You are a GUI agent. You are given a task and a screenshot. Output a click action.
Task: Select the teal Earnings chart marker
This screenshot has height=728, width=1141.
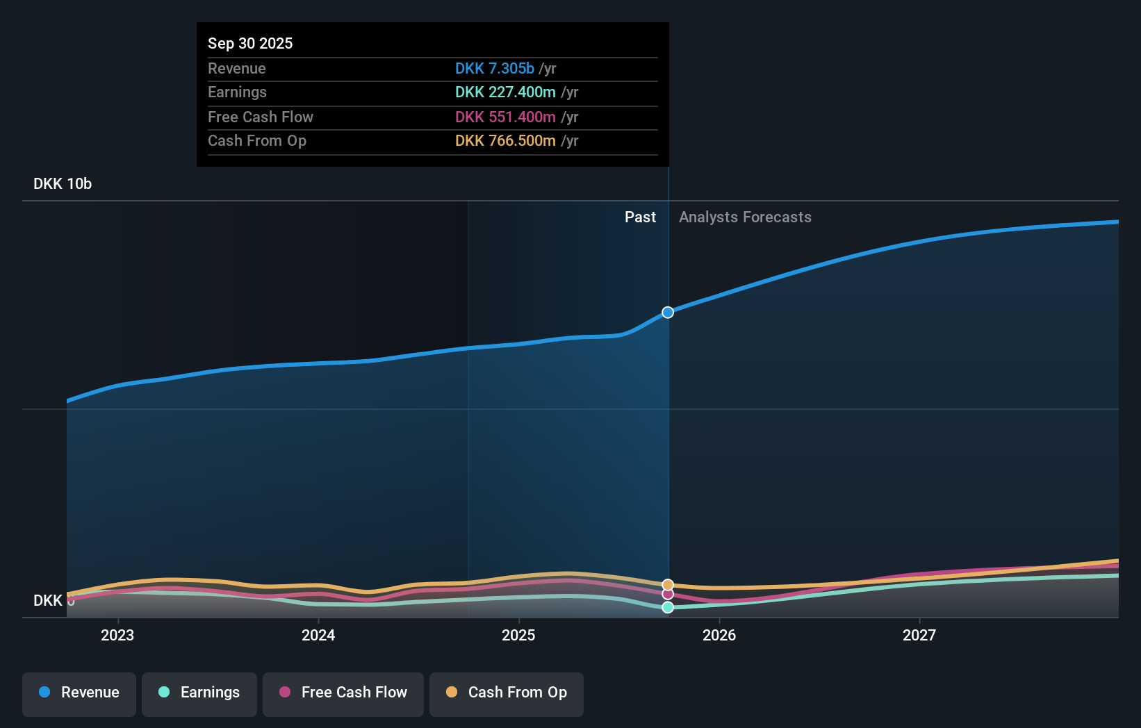(x=668, y=608)
